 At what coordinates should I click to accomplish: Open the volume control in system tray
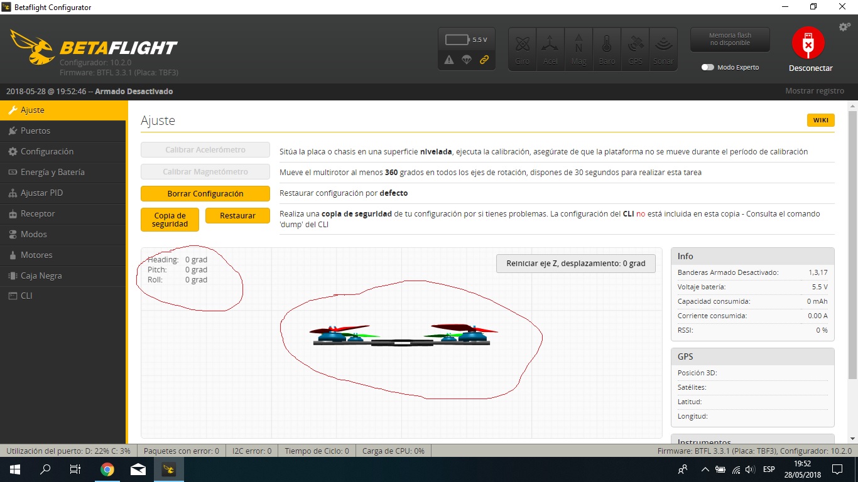coord(750,469)
